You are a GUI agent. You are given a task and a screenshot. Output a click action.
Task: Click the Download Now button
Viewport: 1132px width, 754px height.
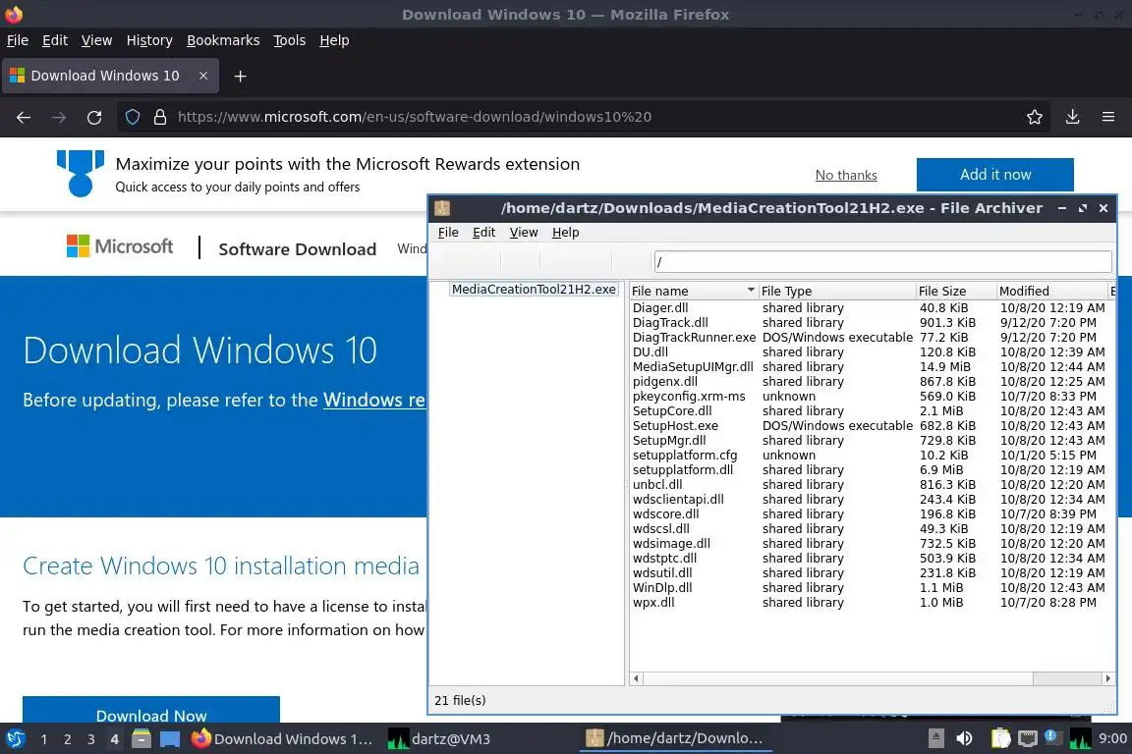[x=151, y=710]
